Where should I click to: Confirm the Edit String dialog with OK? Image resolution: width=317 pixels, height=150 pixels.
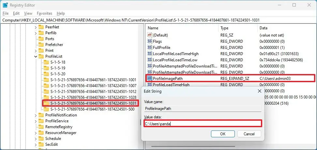click(x=223, y=134)
